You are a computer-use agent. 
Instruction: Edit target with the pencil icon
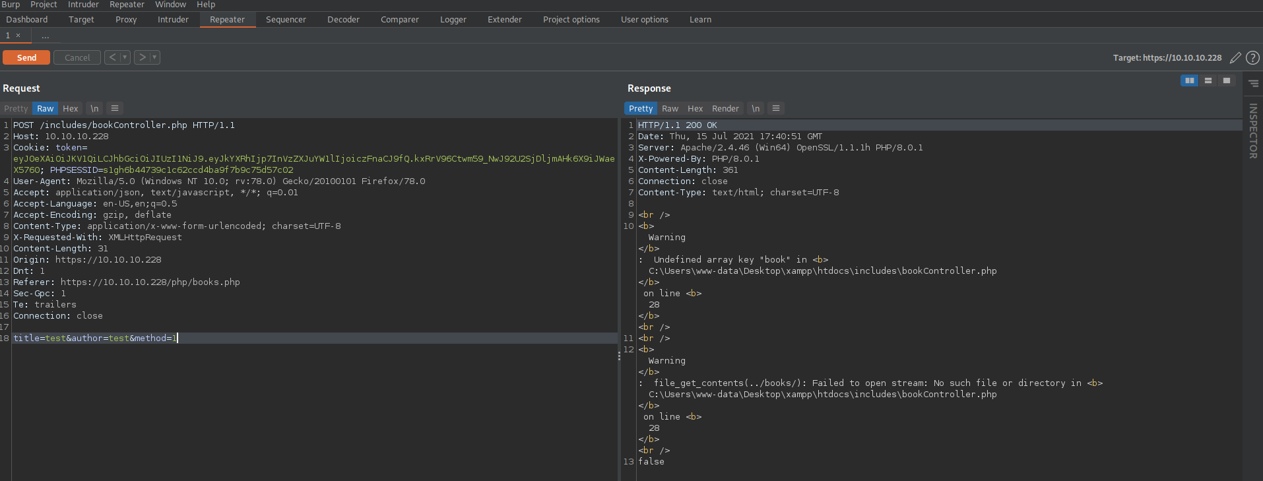1235,58
